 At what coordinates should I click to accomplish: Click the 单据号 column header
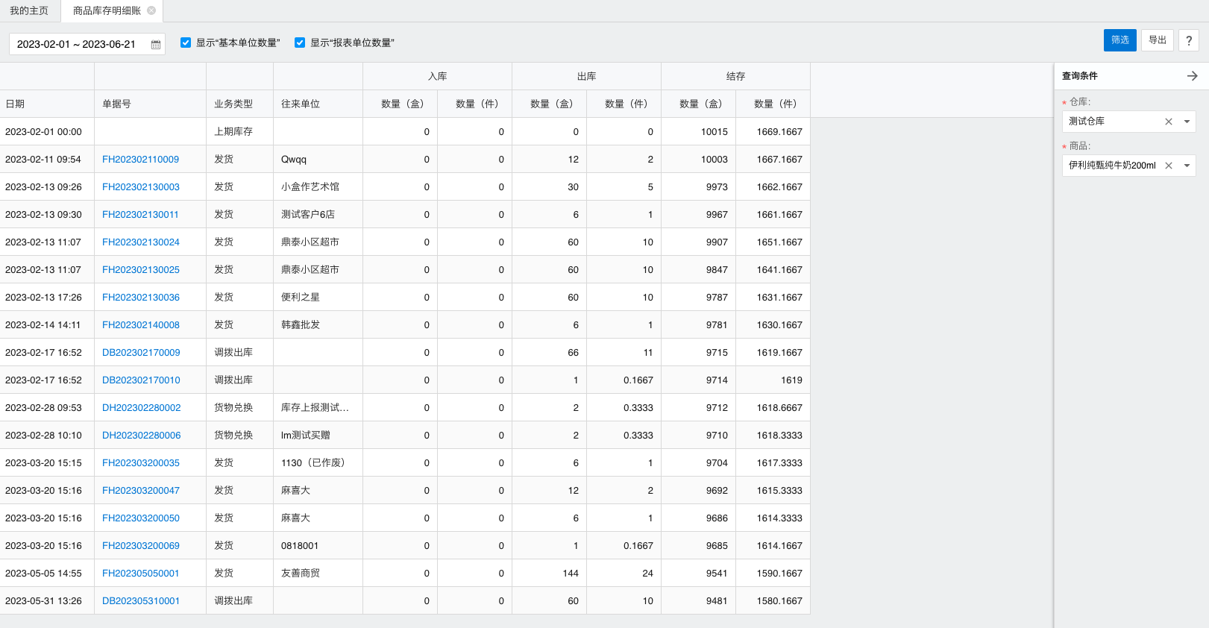[x=151, y=104]
